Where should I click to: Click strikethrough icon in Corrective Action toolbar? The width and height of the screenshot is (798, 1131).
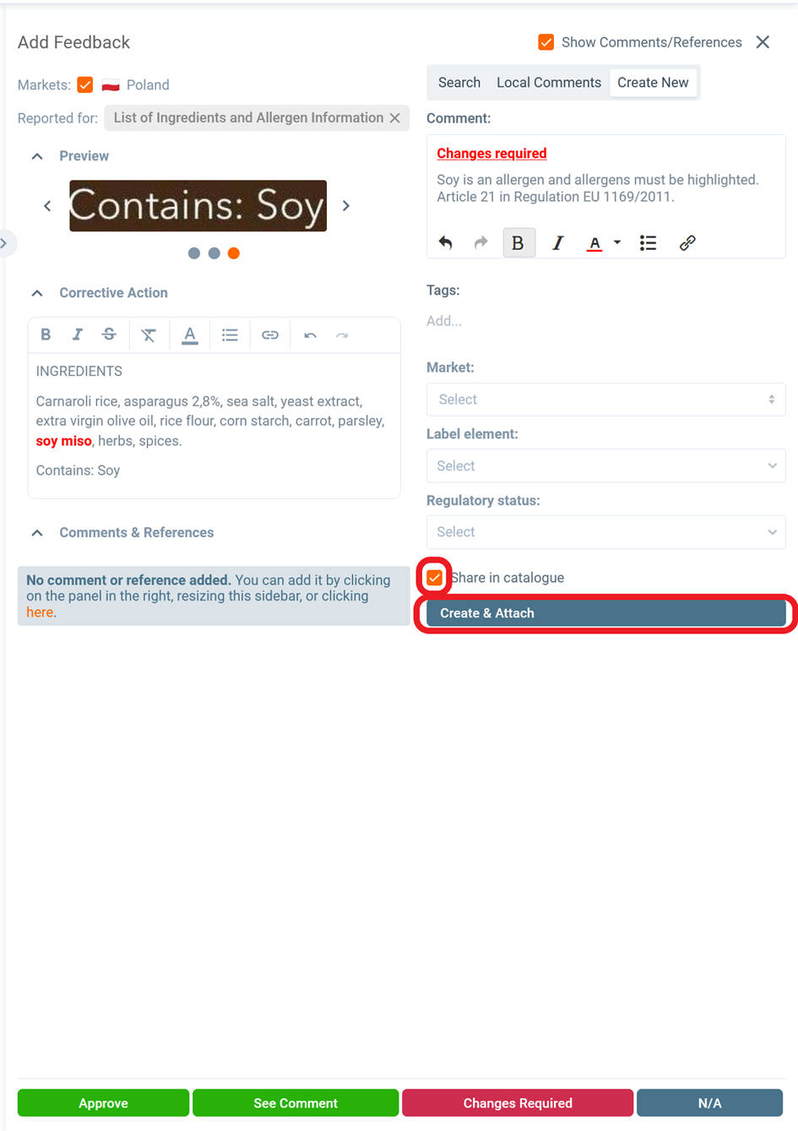pyautogui.click(x=109, y=334)
